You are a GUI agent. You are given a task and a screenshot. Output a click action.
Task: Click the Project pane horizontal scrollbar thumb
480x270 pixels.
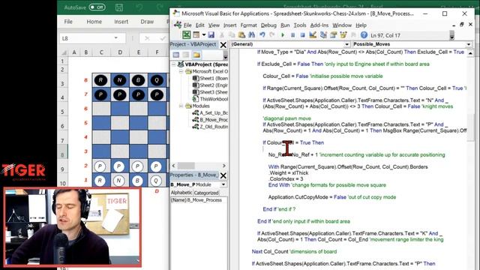pos(186,166)
